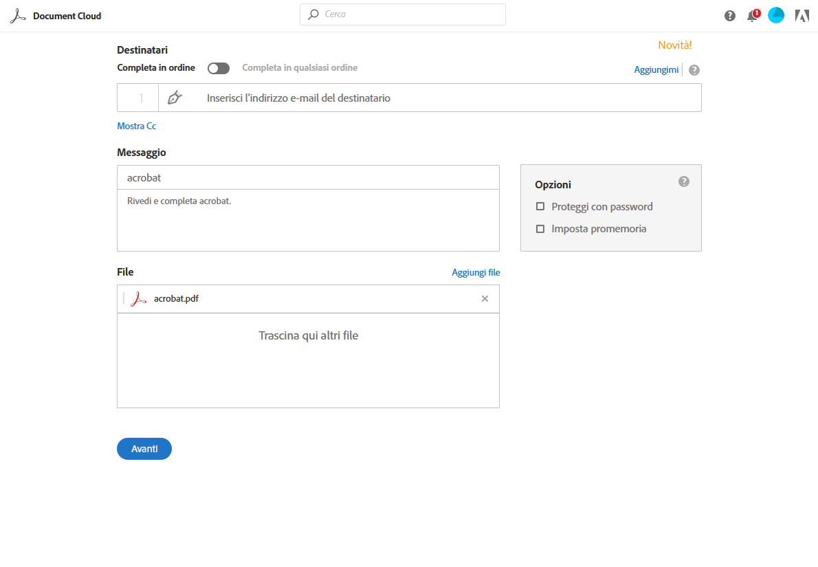Click the Aggiungi file link
This screenshot has width=818, height=567.
(x=476, y=273)
